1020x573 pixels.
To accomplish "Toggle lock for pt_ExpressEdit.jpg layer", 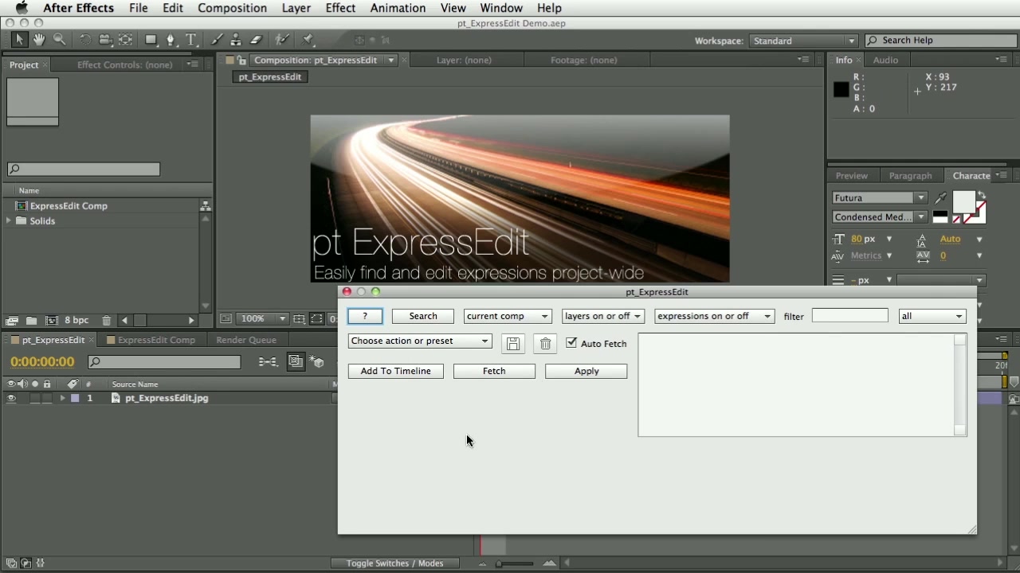I will [x=47, y=398].
